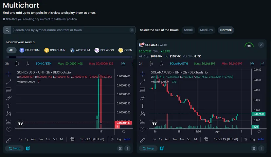Viewport: 271px width, 157px height.
Task: Toggle log scale on the SONIC chart
Action: coord(119,139)
